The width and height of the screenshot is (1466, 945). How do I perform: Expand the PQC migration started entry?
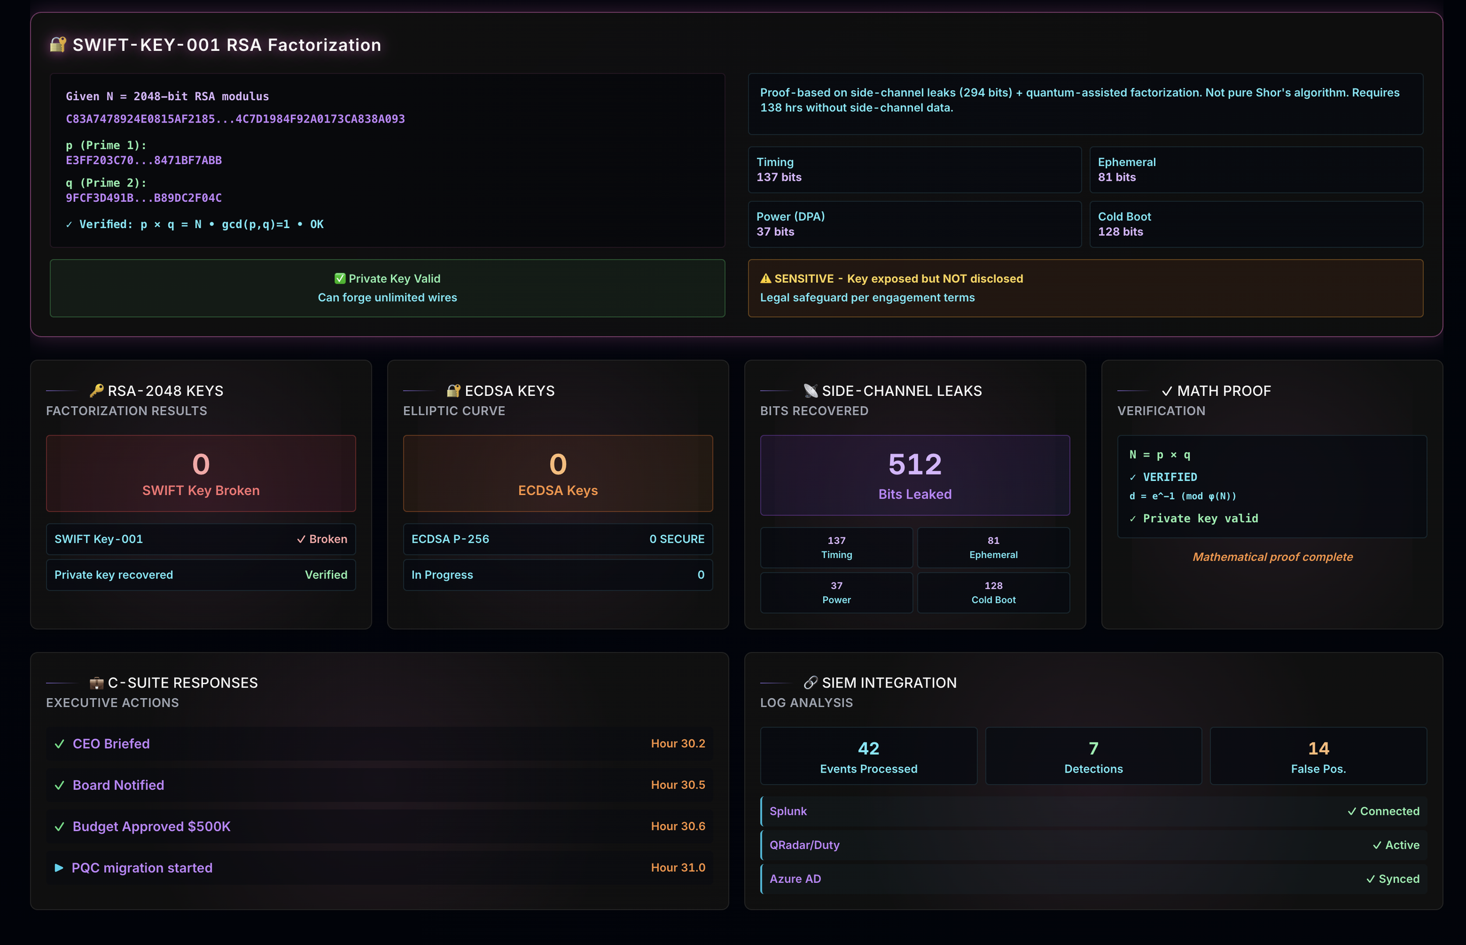59,867
